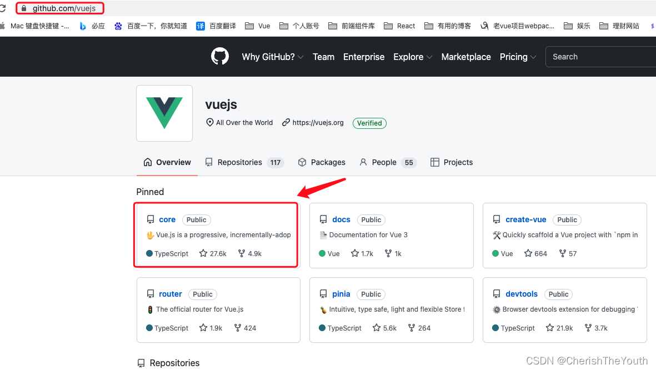
Task: Open the Marketplace nav link
Action: 466,57
